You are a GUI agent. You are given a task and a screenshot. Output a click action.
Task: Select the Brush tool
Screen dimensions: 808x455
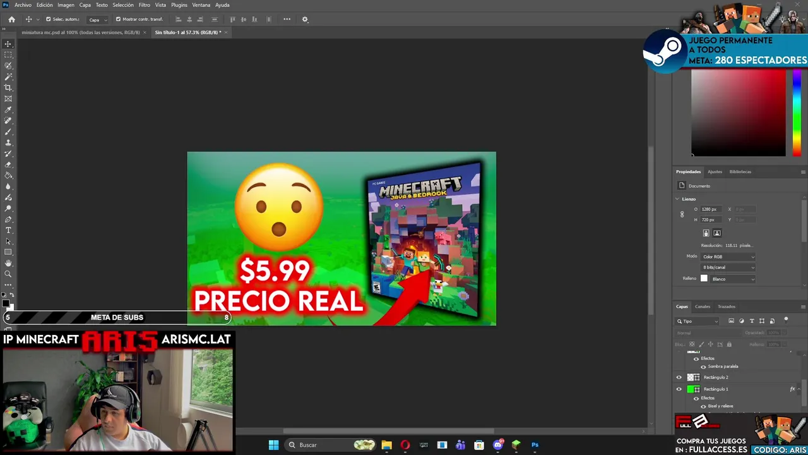point(8,131)
